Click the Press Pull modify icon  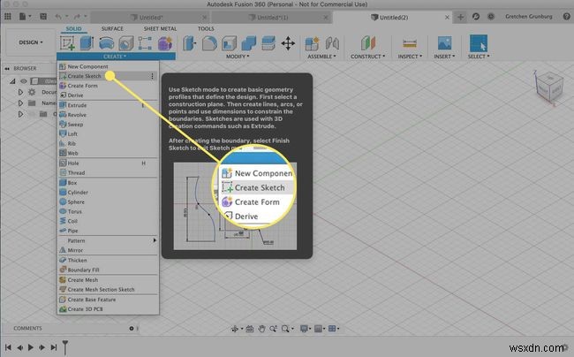[x=189, y=43]
